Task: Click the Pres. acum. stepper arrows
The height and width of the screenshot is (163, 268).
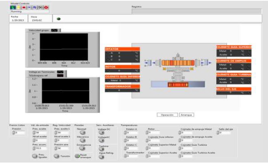Action: (x=33, y=148)
